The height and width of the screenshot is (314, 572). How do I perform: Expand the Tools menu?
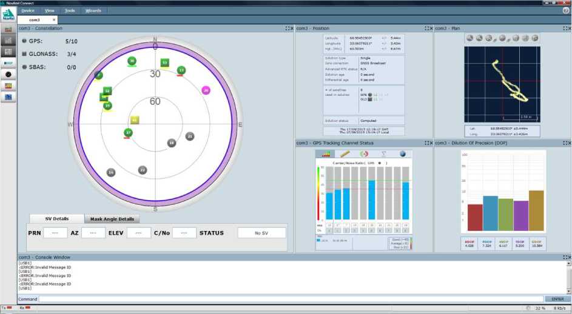pyautogui.click(x=70, y=10)
